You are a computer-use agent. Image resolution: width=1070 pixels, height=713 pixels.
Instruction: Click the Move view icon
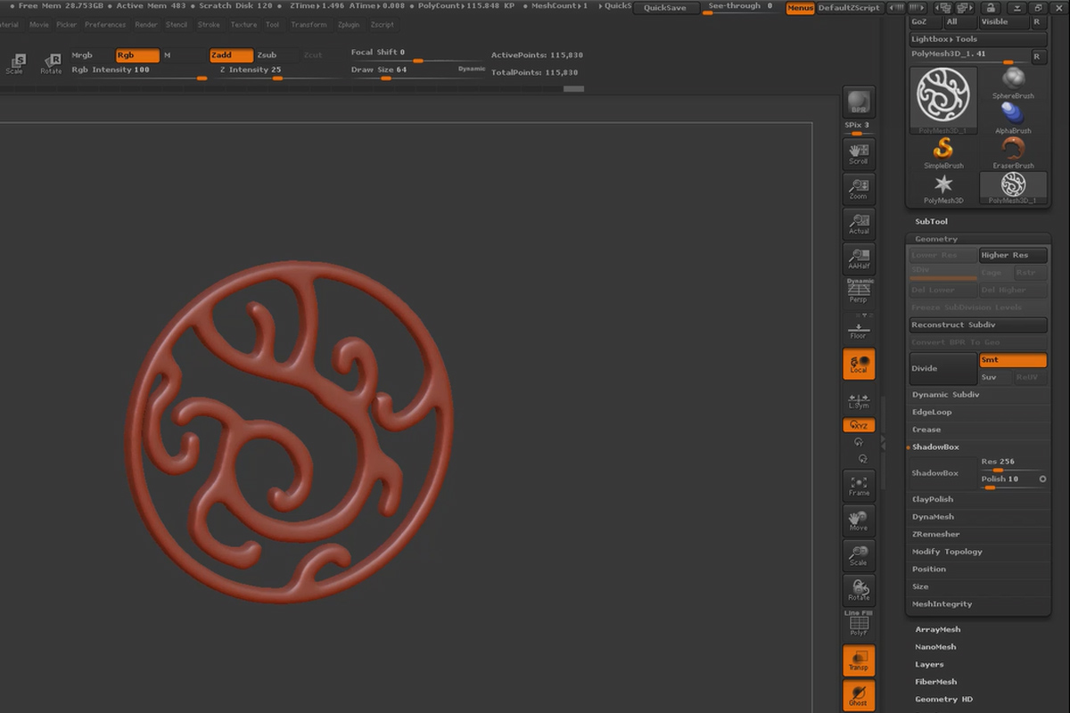pos(859,520)
